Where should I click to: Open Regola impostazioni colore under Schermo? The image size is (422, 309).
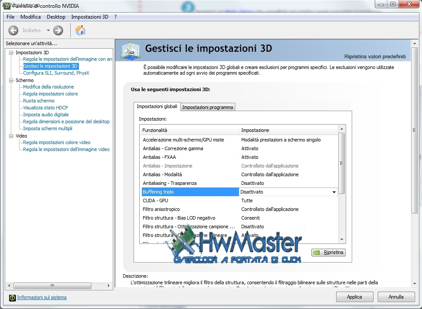coord(50,94)
